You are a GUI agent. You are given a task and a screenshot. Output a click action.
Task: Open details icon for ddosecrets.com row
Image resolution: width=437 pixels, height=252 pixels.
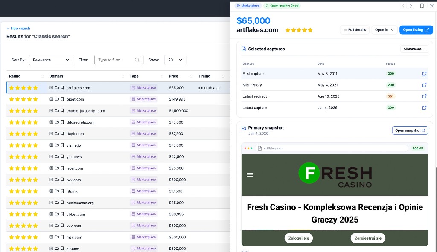51,122
